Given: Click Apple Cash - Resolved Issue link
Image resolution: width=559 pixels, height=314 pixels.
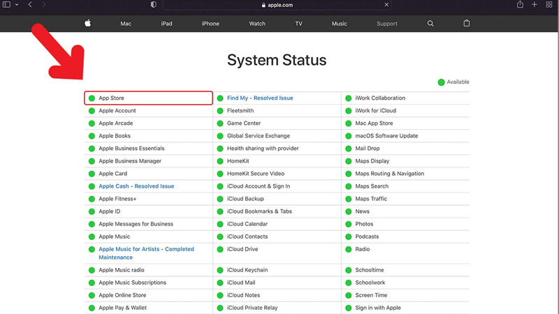Looking at the screenshot, I should pos(136,186).
